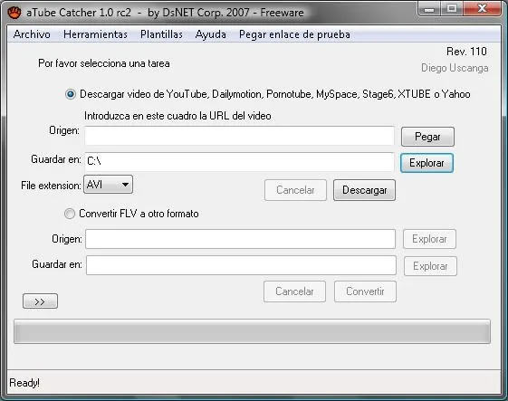Select the Convertir FLV a otro formato option
This screenshot has height=401, width=508.
(x=70, y=214)
